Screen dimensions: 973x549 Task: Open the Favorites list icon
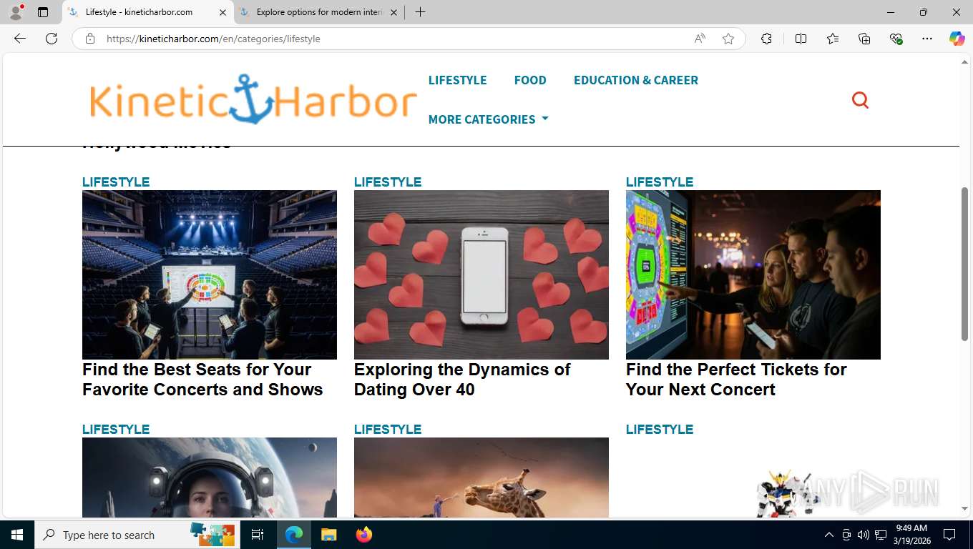click(833, 39)
